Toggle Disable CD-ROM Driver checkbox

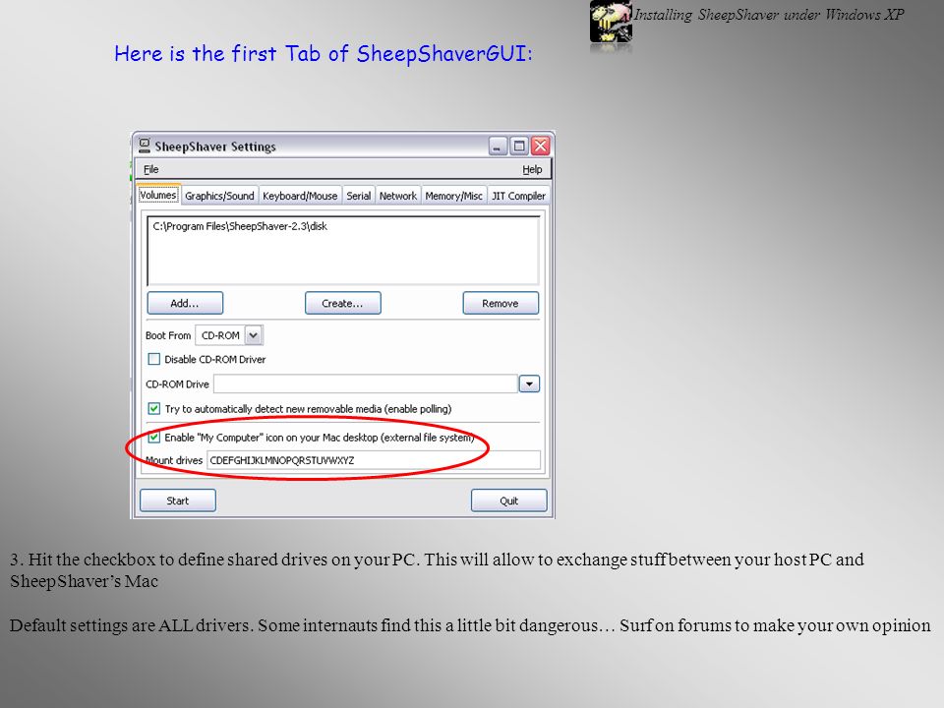click(x=154, y=360)
